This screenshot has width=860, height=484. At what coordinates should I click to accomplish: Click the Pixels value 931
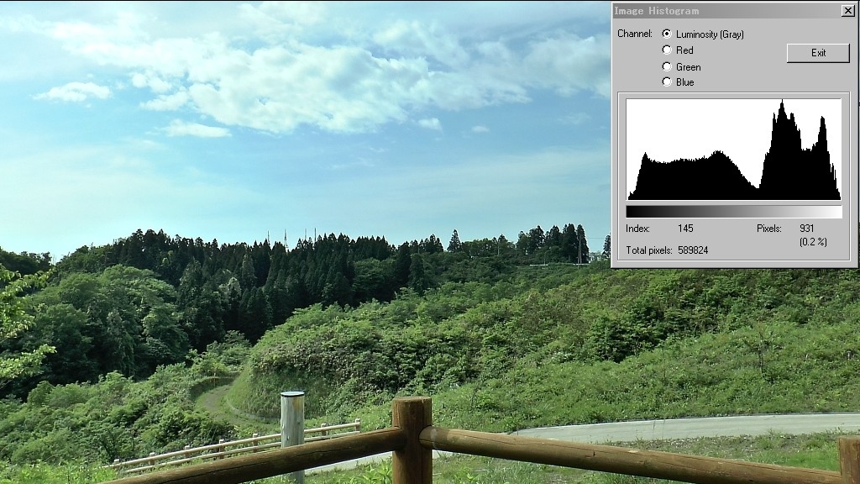[x=807, y=229]
